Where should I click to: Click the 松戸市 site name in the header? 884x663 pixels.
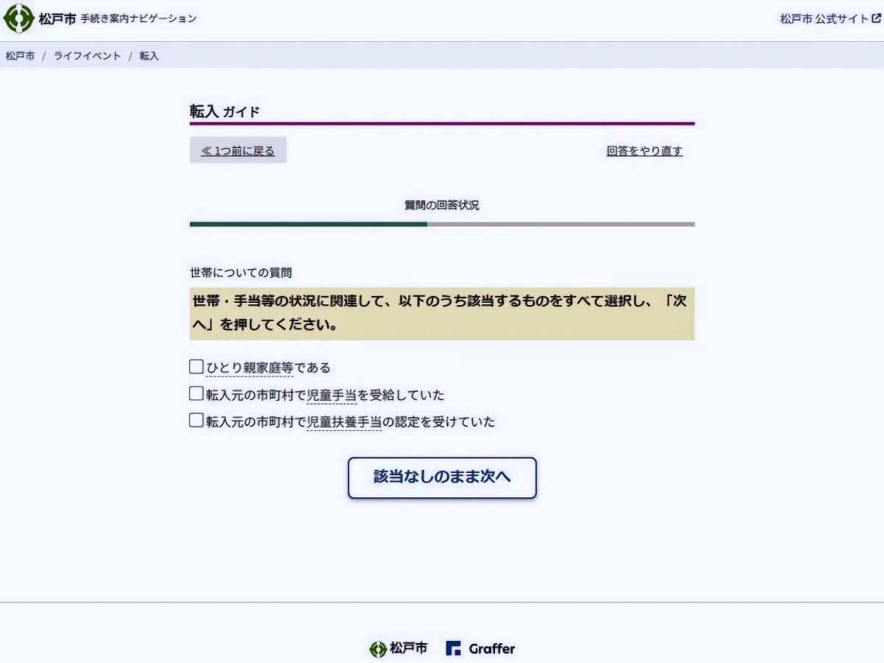(57, 19)
